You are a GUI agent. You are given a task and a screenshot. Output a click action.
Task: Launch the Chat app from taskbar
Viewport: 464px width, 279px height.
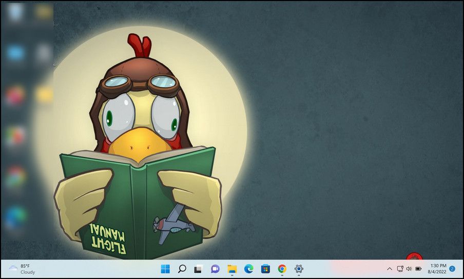(x=215, y=269)
